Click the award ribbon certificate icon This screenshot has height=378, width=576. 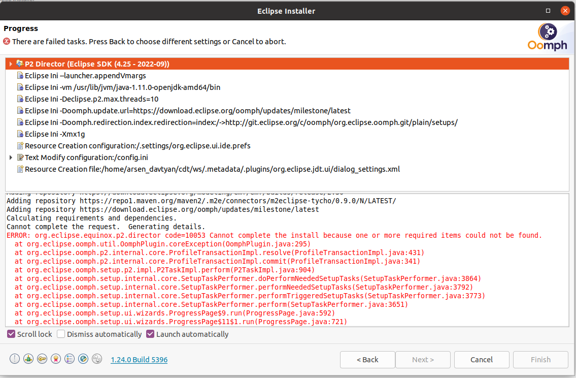(56, 359)
